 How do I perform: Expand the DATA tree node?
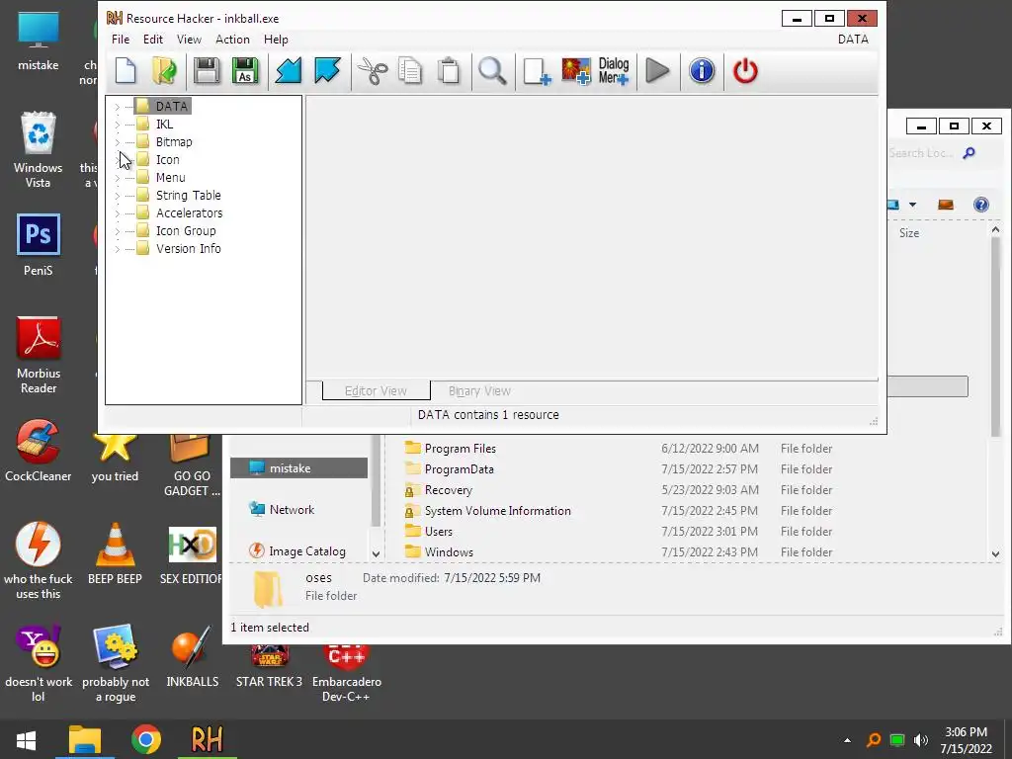coord(117,107)
